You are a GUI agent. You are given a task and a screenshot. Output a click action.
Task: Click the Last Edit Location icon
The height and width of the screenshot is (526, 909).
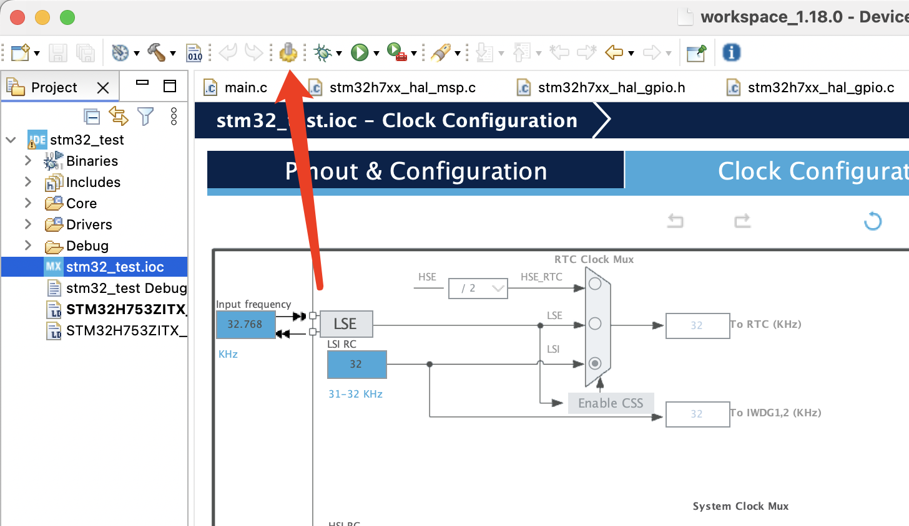click(559, 52)
